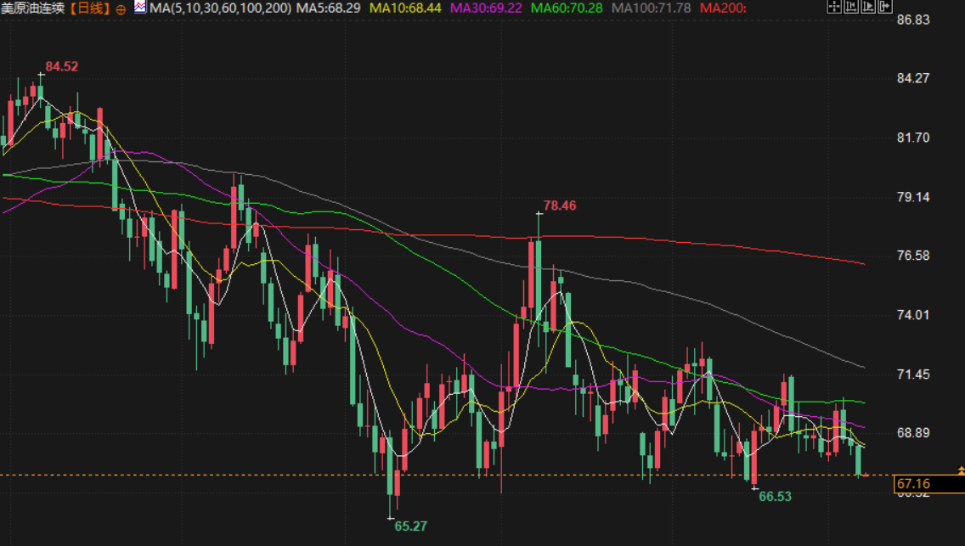This screenshot has width=965, height=546.
Task: Click the second chart toolbar icon at top right
Action: (849, 8)
